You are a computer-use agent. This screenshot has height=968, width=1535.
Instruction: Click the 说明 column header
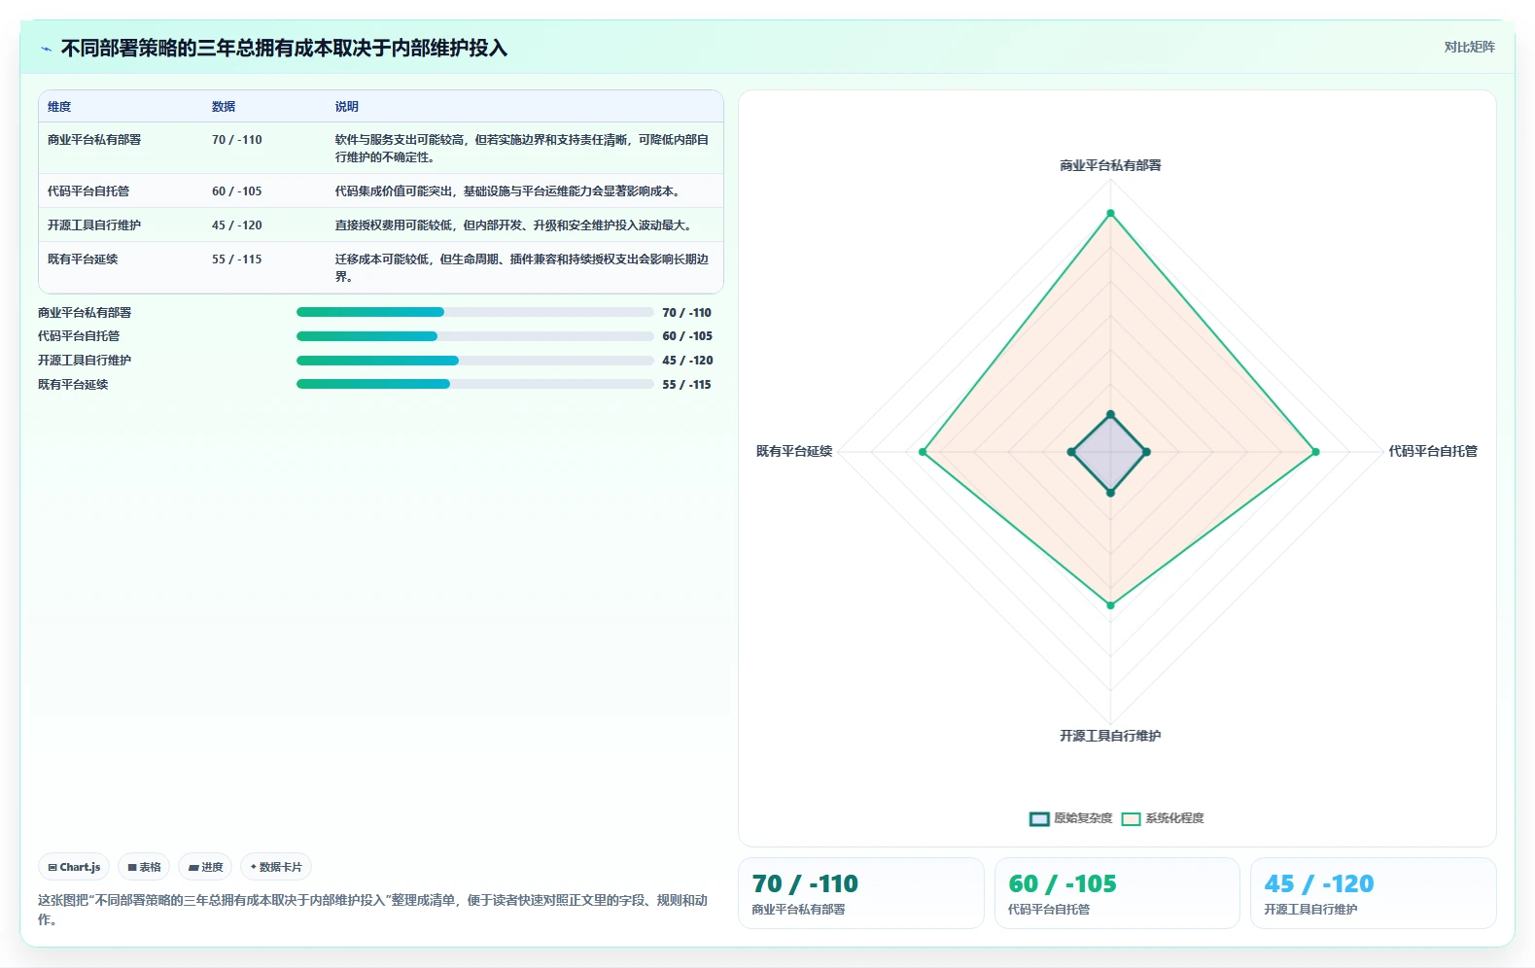[347, 107]
